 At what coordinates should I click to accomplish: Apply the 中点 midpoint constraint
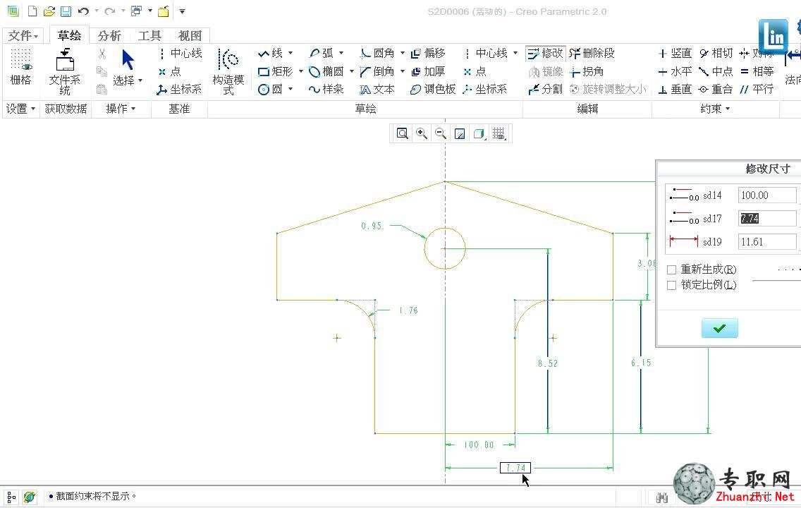[716, 71]
